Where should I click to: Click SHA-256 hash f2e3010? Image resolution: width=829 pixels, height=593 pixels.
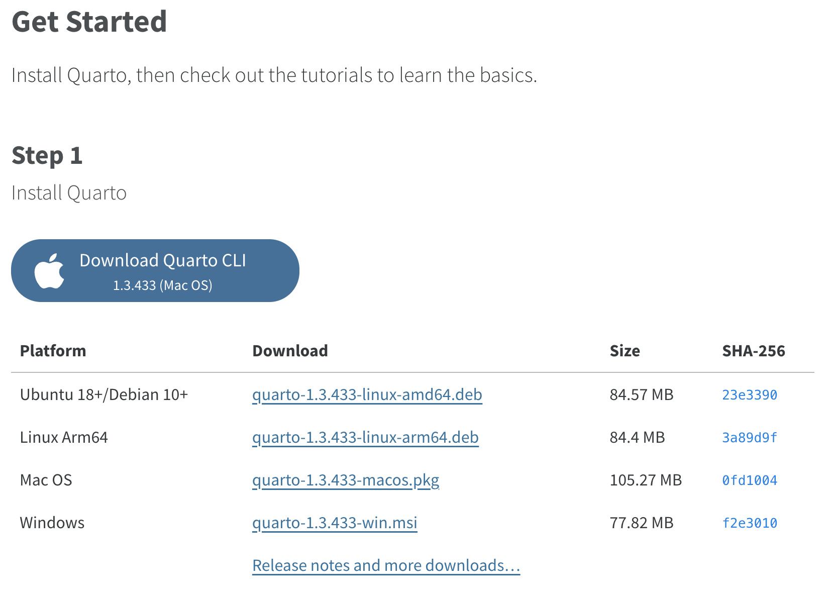749,523
